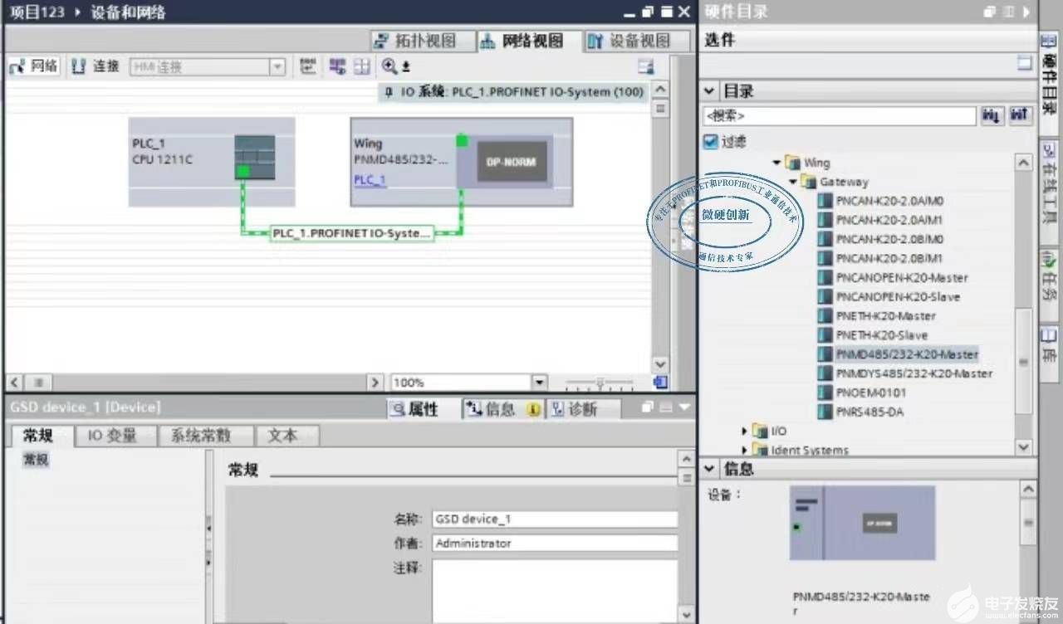Collapse the inspector window with its arrow
The height and width of the screenshot is (624, 1063).
pyautogui.click(x=684, y=407)
